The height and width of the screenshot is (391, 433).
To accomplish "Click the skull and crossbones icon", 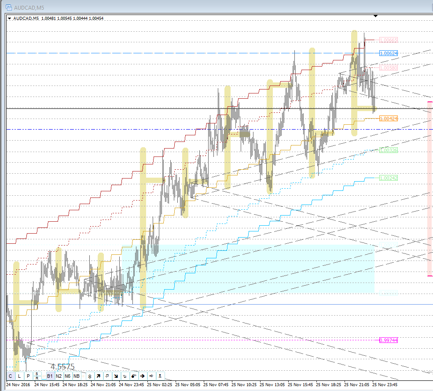I will click(x=160, y=376).
